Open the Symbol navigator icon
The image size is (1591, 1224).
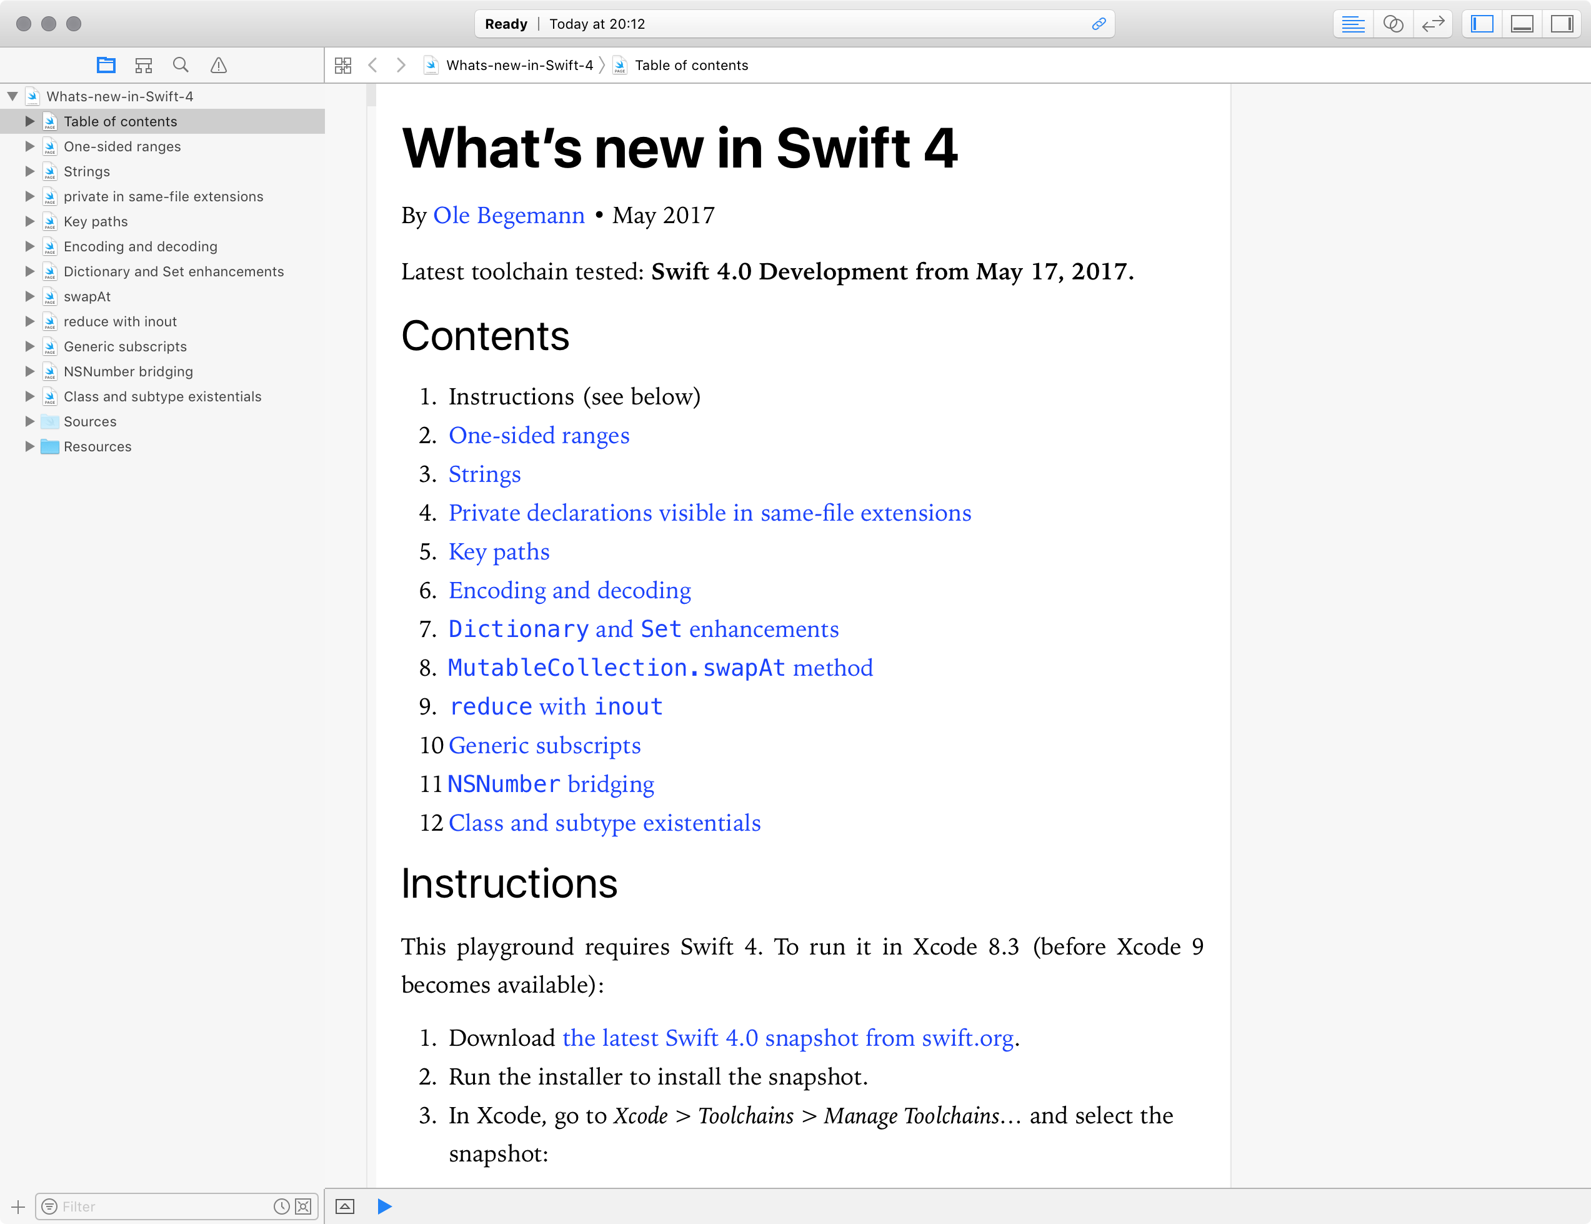click(144, 66)
